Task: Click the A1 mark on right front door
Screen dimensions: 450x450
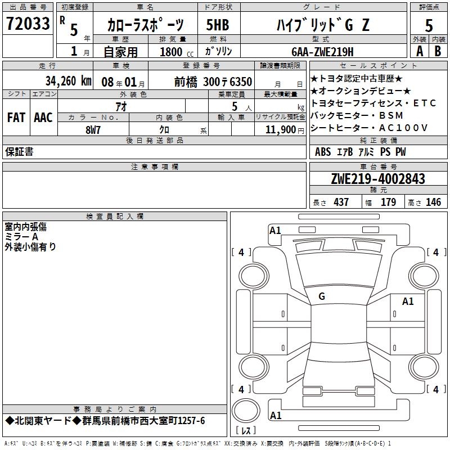Action: pos(407,301)
